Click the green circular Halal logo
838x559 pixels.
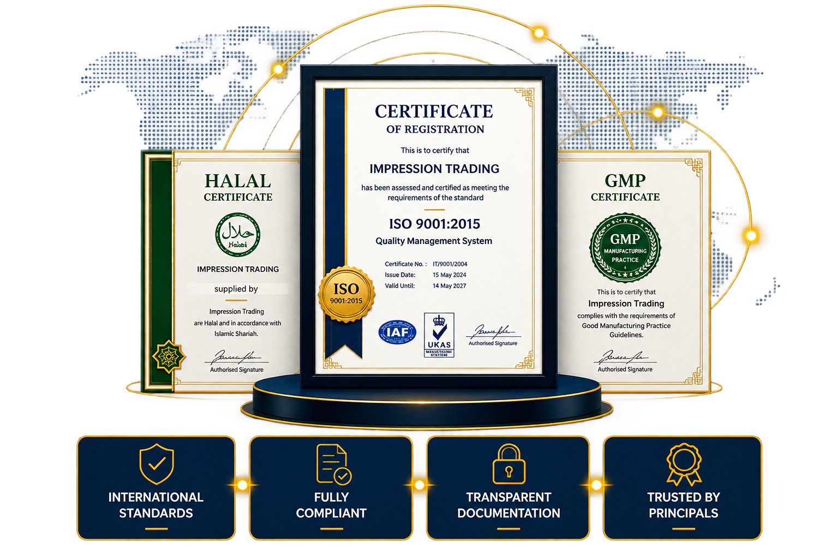(237, 235)
